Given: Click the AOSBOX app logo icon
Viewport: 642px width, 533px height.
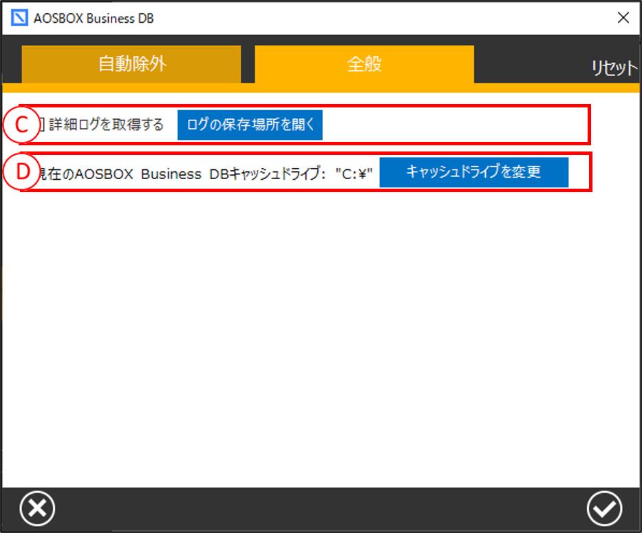Looking at the screenshot, I should pos(19,18).
